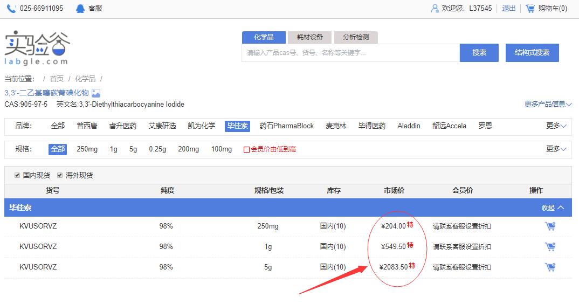579x304 pixels.
Task: Select 全部 in the 规格 spec filter
Action: point(58,149)
